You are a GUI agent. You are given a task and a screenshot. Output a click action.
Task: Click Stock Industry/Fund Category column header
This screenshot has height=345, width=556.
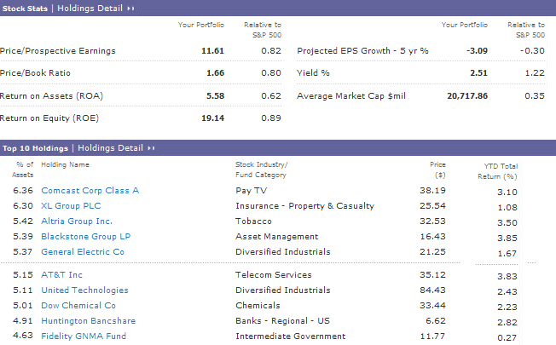tap(262, 170)
